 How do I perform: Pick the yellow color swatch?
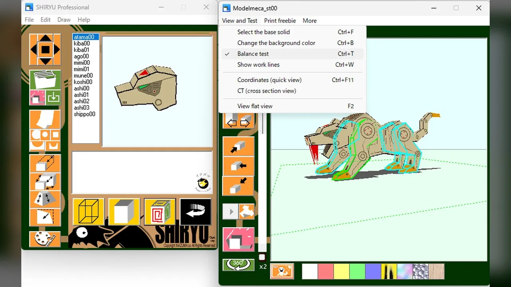[342, 271]
